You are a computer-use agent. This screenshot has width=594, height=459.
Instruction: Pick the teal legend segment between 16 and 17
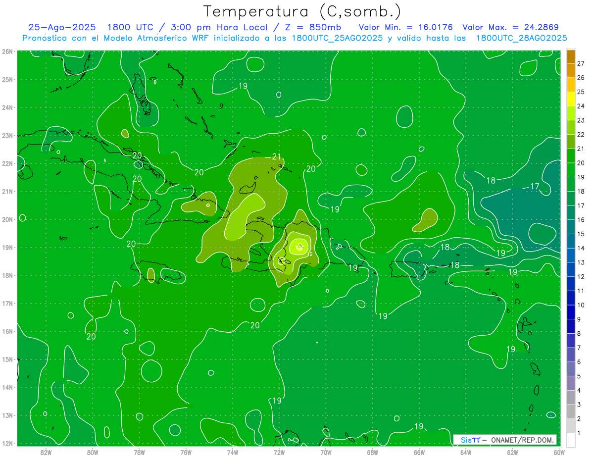(x=571, y=212)
